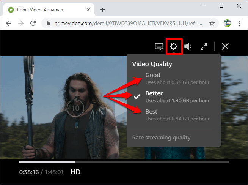Open the subtitles and captions icon
This screenshot has width=248, height=185.
tap(159, 47)
